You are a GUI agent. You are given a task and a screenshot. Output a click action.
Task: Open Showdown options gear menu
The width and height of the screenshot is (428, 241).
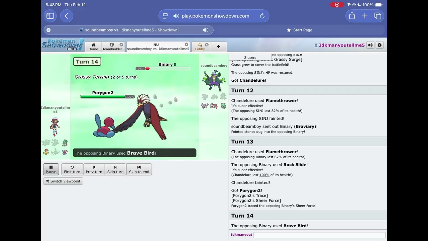point(380,45)
